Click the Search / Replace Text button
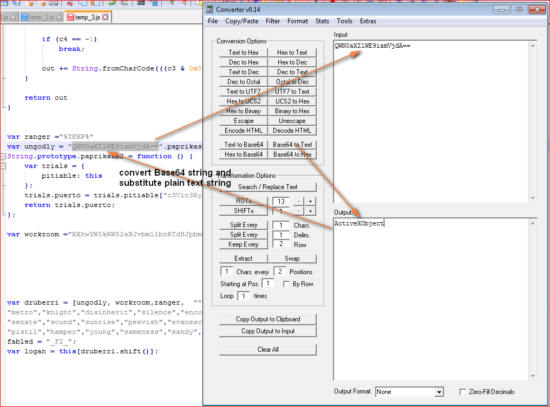This screenshot has width=550, height=407. (x=267, y=187)
